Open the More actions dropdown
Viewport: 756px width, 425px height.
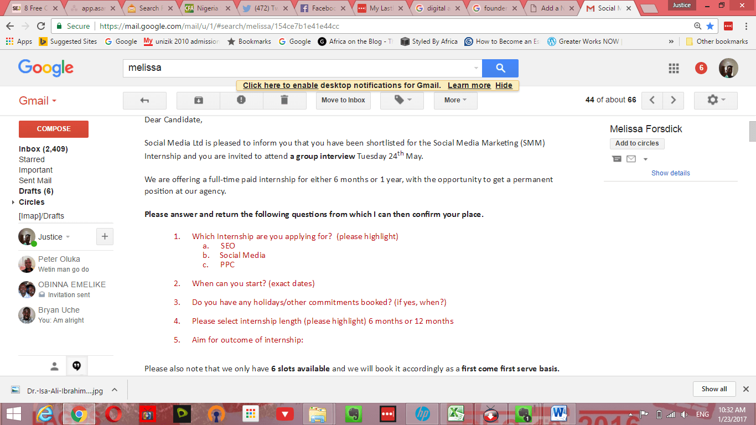(455, 100)
